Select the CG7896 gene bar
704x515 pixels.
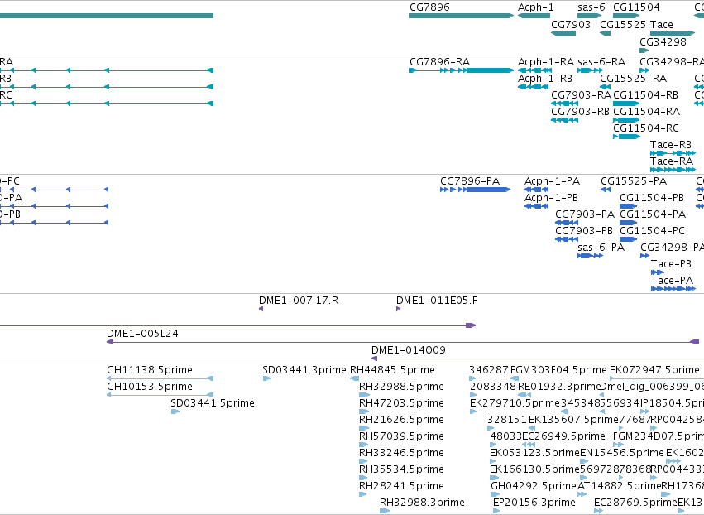click(462, 16)
